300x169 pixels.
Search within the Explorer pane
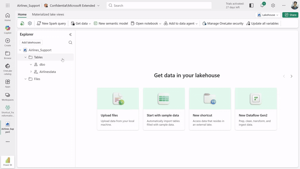pos(70,43)
